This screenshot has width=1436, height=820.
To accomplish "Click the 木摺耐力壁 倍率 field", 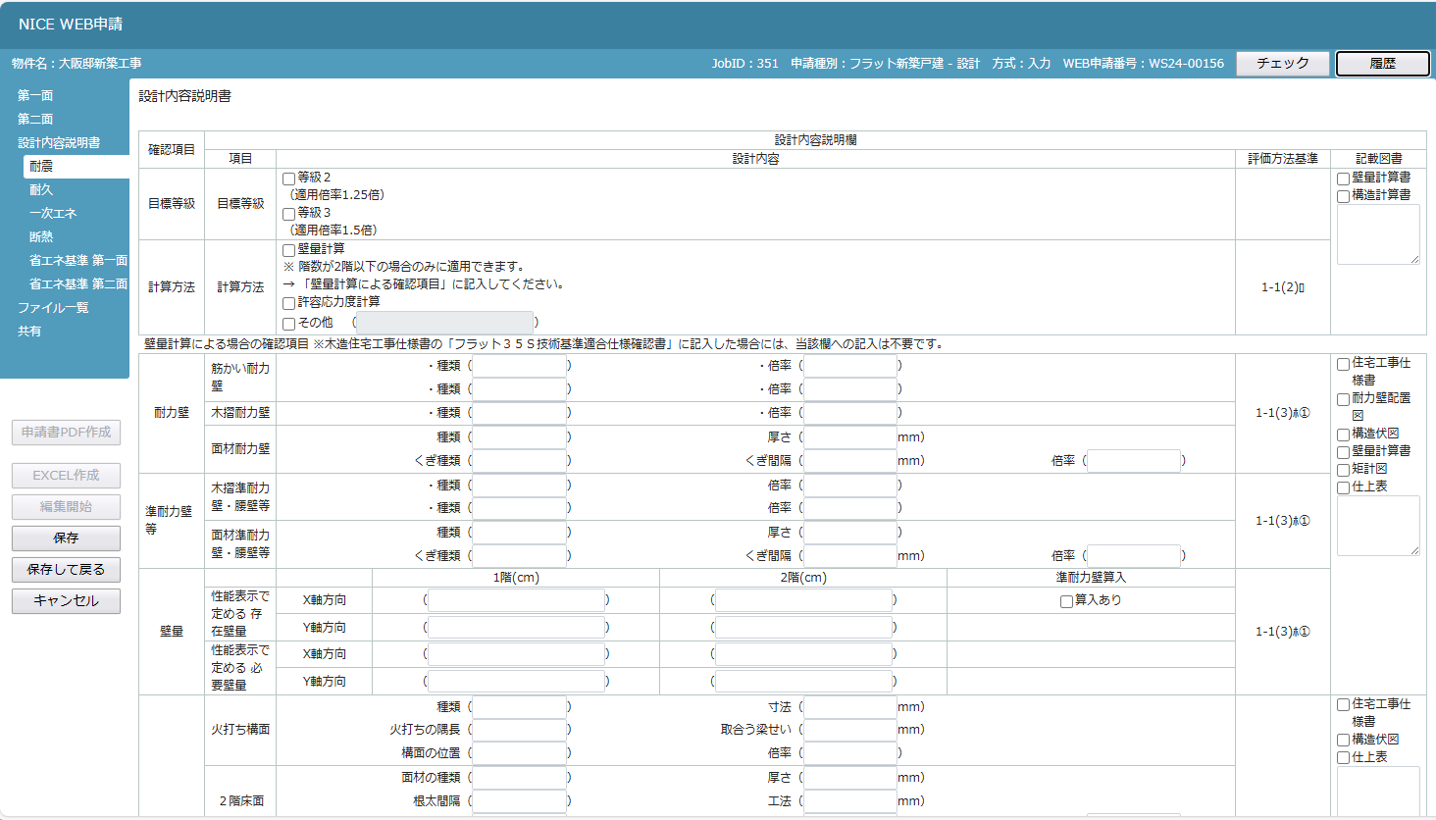I will point(850,413).
